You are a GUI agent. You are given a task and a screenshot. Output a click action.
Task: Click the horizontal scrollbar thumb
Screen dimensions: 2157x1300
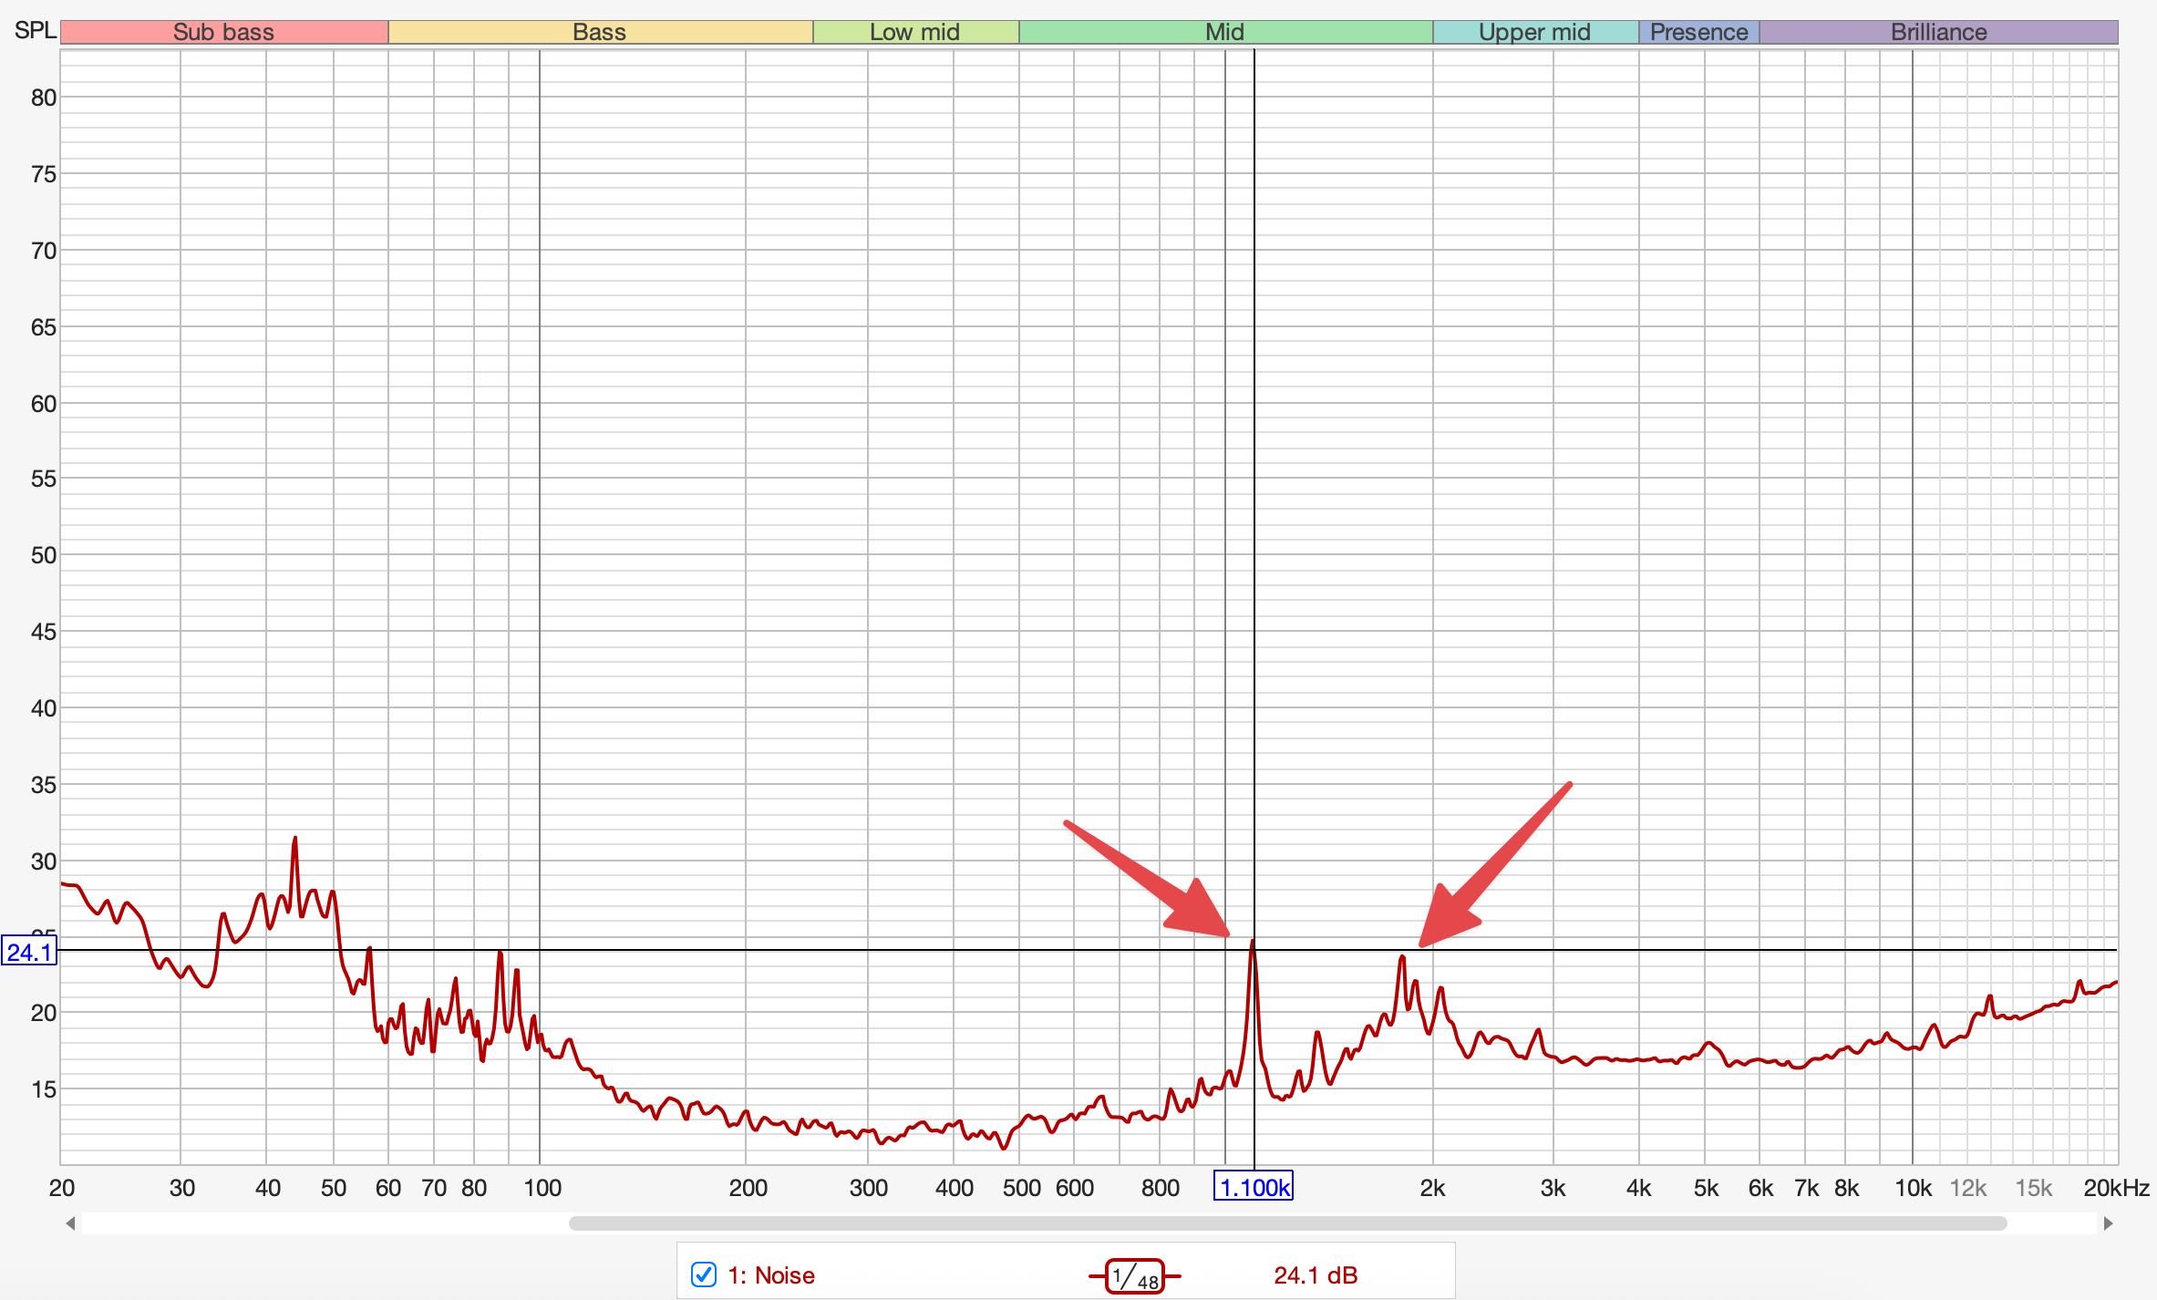[1287, 1223]
